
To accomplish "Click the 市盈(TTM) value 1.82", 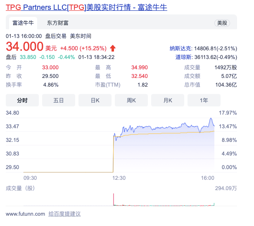I will pyautogui.click(x=142, y=85).
